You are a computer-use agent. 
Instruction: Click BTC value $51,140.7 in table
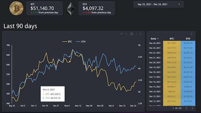pos(172,43)
